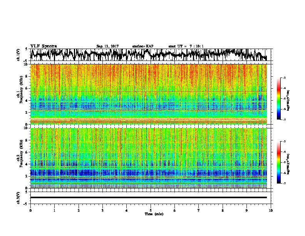Click the flat ch.3 voltage trace line
This screenshot has width=305, height=236.
(148, 197)
